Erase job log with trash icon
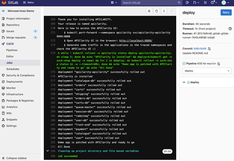Image resolution: width=234 pixels, height=161 pixels. click(157, 11)
